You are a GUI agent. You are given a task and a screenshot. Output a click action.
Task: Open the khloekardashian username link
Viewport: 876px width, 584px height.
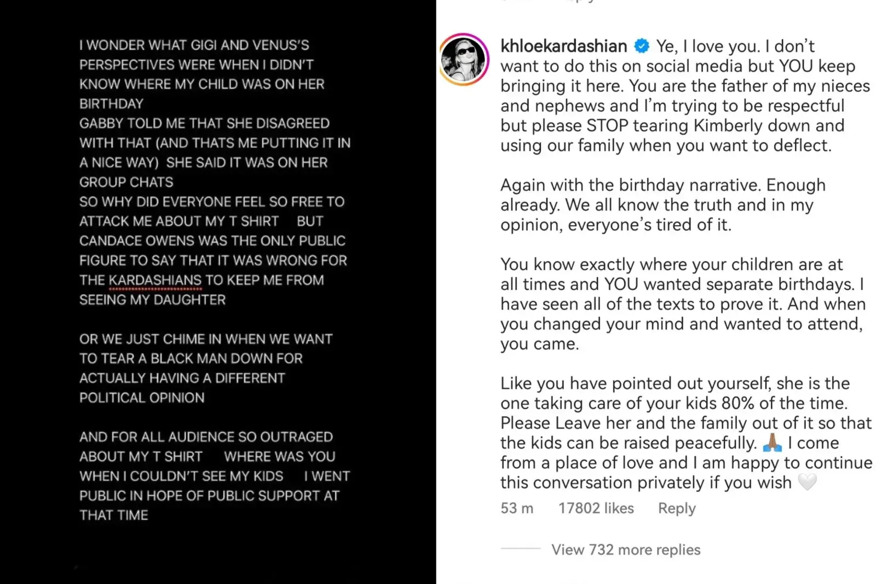click(563, 46)
